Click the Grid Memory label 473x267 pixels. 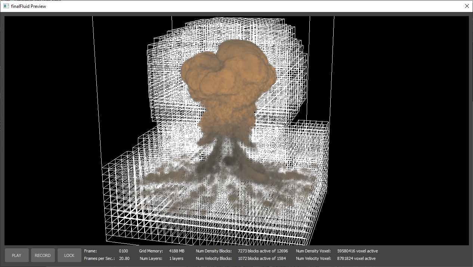point(151,251)
